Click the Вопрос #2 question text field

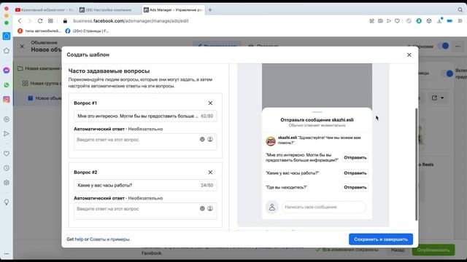[x=145, y=185]
